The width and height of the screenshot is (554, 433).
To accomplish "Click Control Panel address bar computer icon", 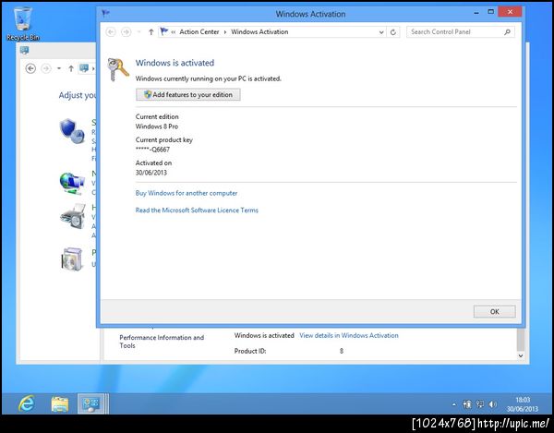I will pos(84,68).
